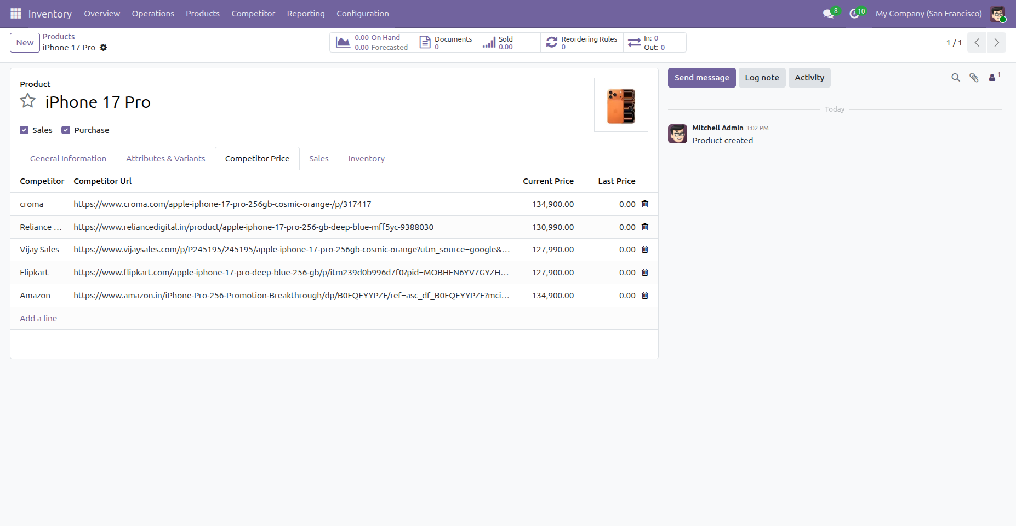Open the activities clock icon
The height and width of the screenshot is (526, 1016).
(854, 14)
